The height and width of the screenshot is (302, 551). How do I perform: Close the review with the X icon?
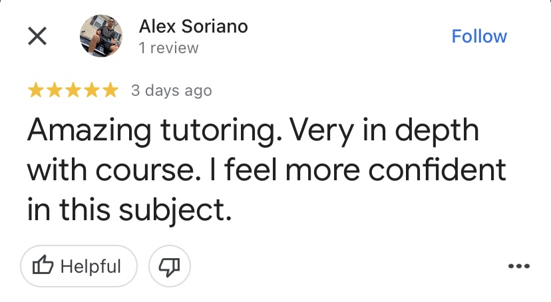point(37,37)
